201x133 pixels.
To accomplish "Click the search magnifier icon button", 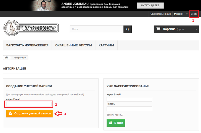I will point(128,29).
